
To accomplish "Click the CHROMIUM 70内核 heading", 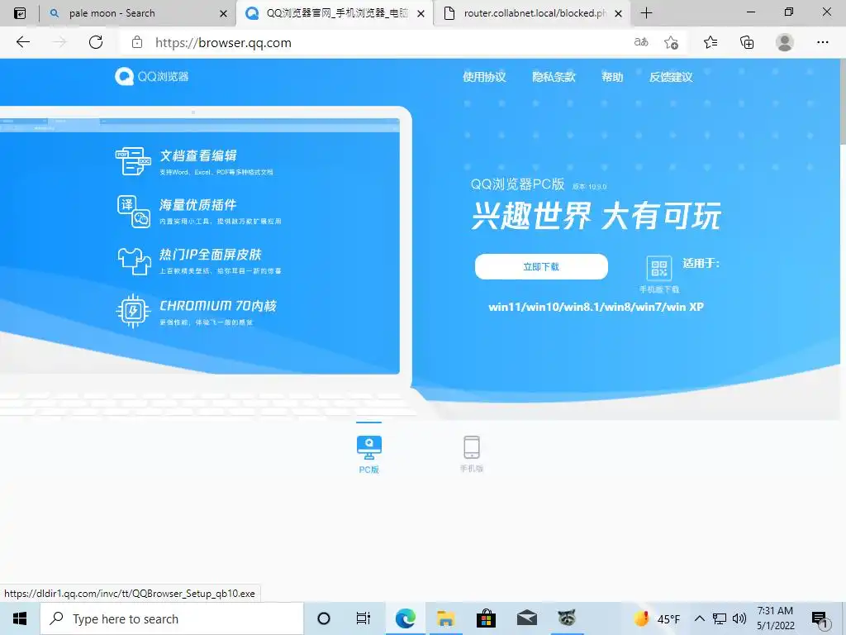I will pos(218,306).
